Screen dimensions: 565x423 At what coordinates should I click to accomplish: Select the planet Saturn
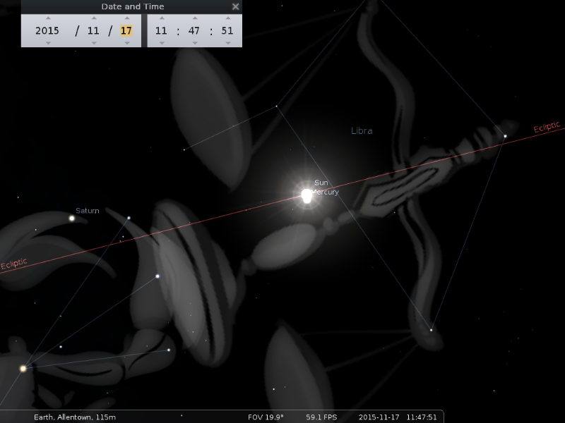[72, 219]
